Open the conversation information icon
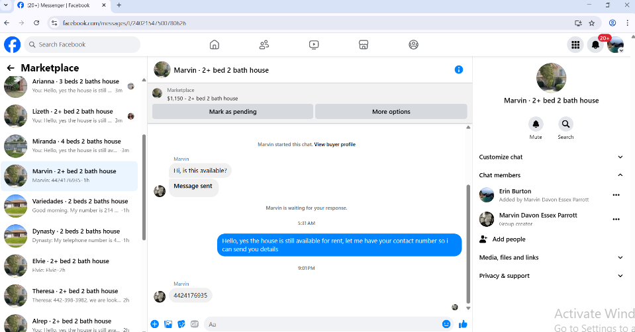635x332 pixels. [x=458, y=69]
